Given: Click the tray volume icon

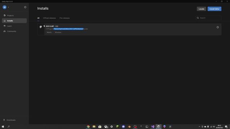Looking at the screenshot, I should 214,126.
